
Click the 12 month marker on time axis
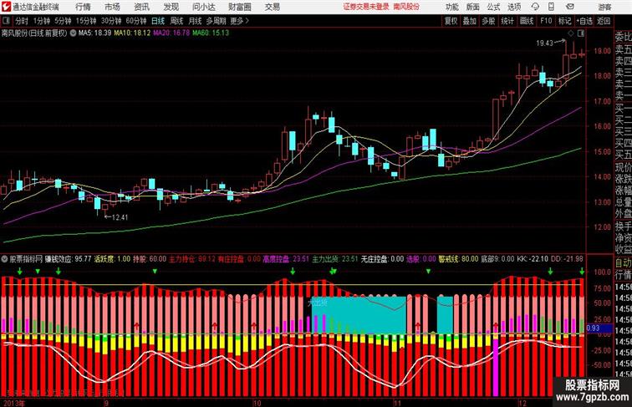[x=522, y=403]
